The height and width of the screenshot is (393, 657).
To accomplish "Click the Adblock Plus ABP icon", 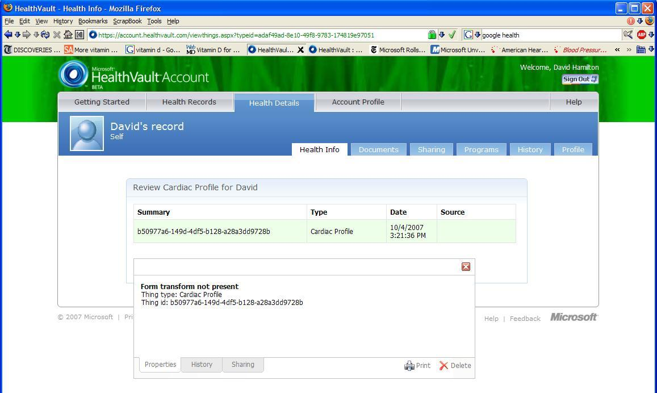I will (641, 35).
